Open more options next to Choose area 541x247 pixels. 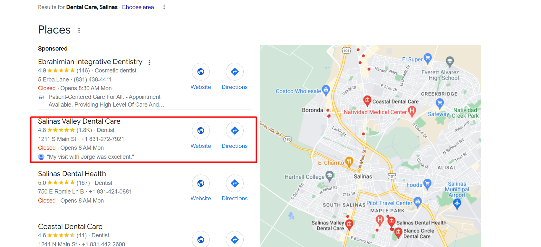164,7
